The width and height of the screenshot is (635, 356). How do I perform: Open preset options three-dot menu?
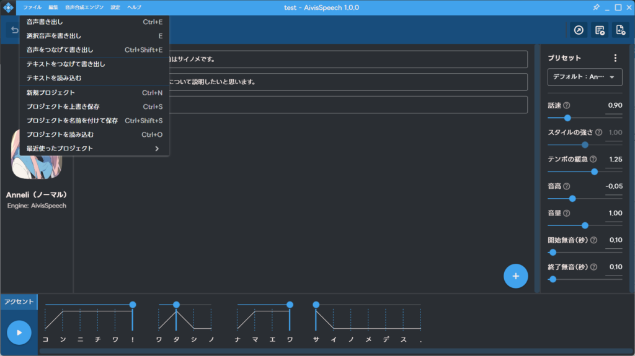(x=615, y=58)
